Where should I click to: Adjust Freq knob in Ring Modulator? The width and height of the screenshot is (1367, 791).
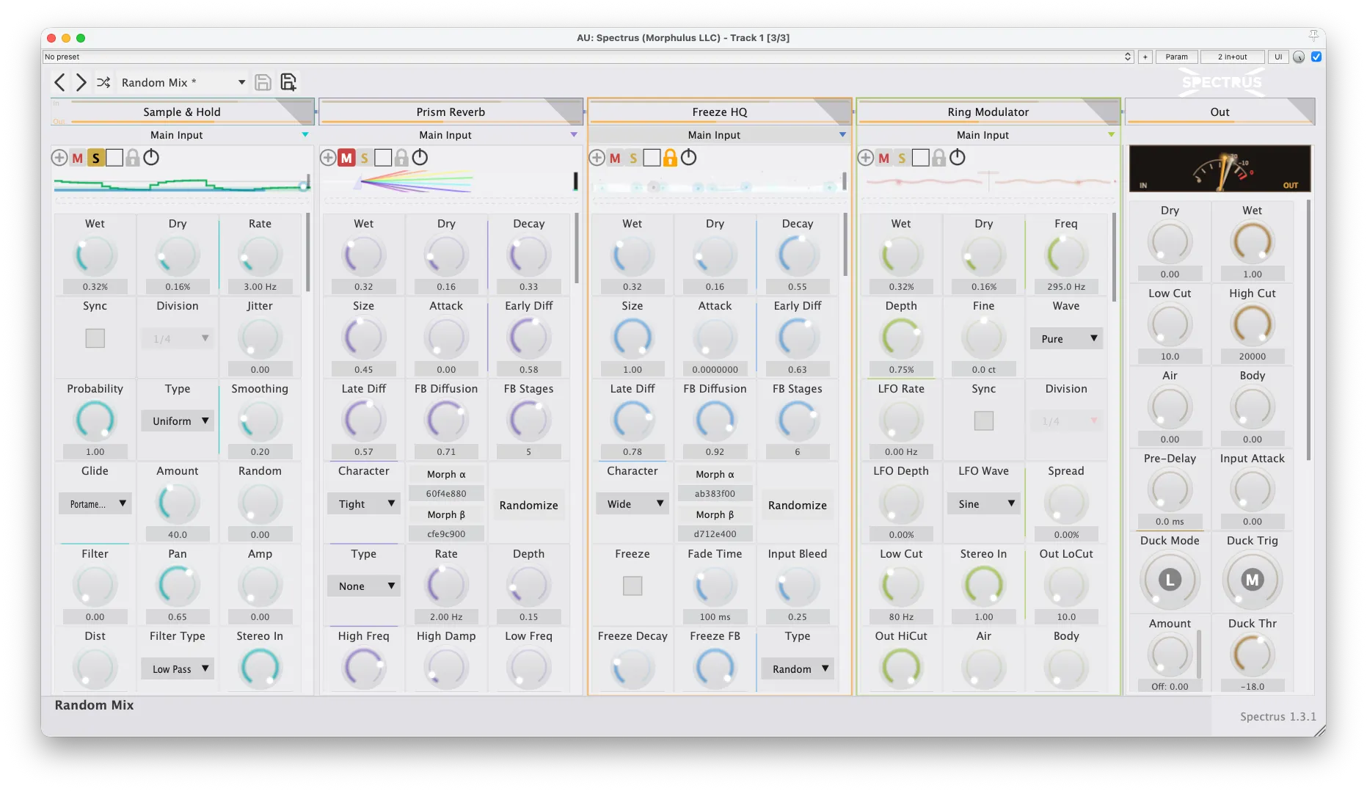pos(1066,255)
